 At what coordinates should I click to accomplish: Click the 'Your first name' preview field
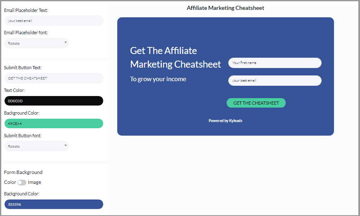[275, 63]
